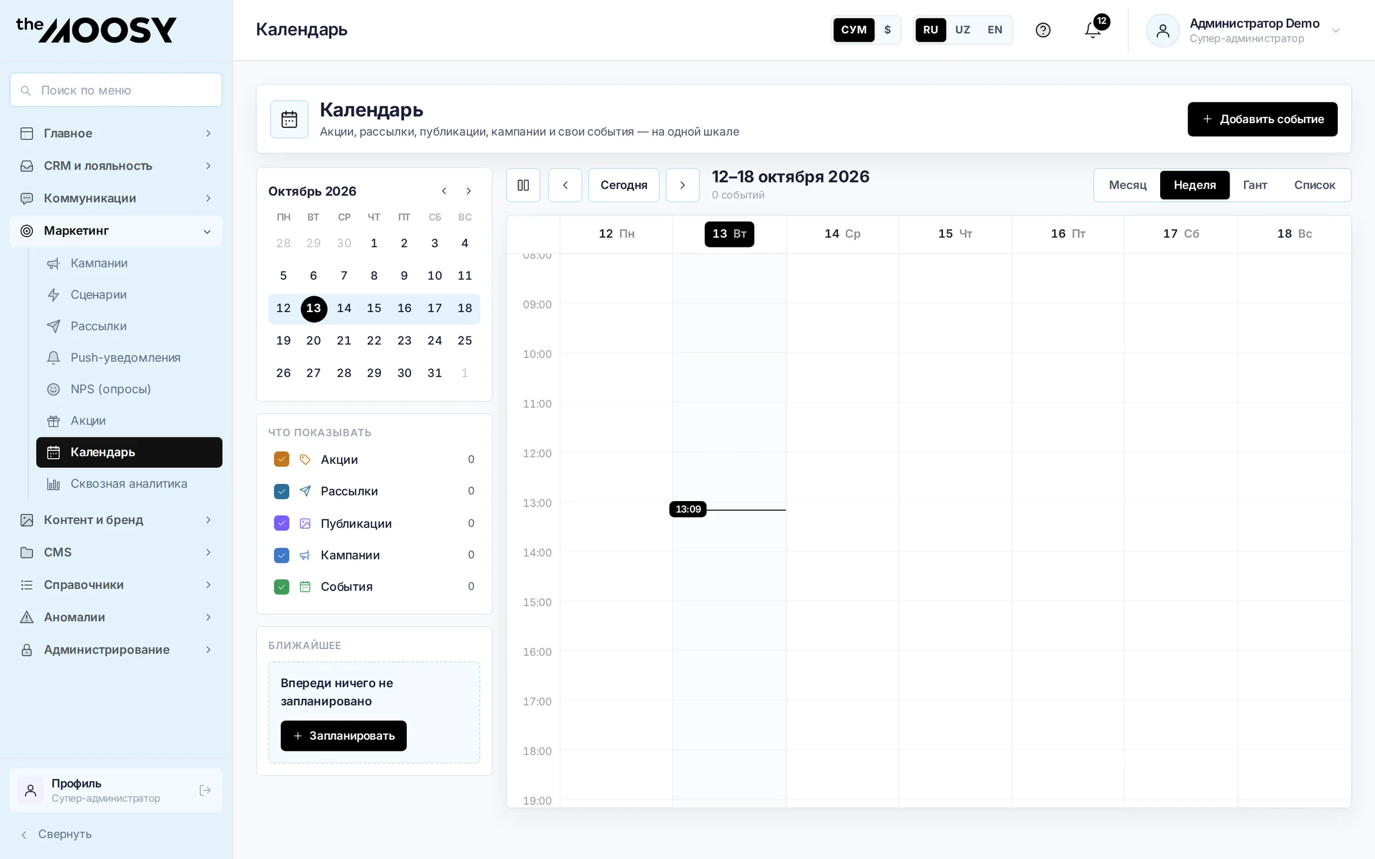Go to previous month in mini calendar
This screenshot has height=859, width=1375.
pyautogui.click(x=444, y=191)
